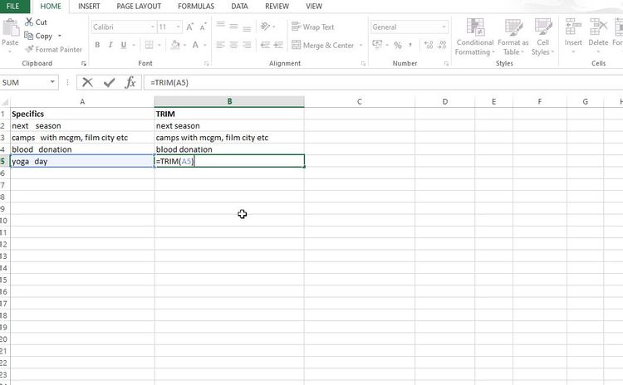The width and height of the screenshot is (623, 385).
Task: Click the Delete cells button
Action: 598,35
